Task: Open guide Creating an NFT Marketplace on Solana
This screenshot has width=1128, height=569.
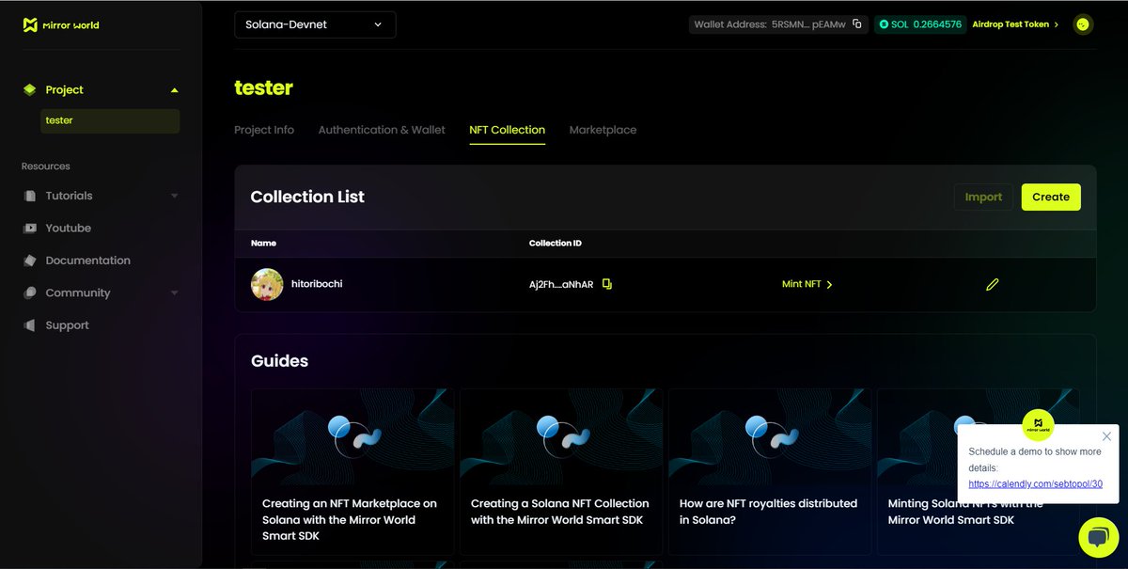Action: (x=352, y=471)
